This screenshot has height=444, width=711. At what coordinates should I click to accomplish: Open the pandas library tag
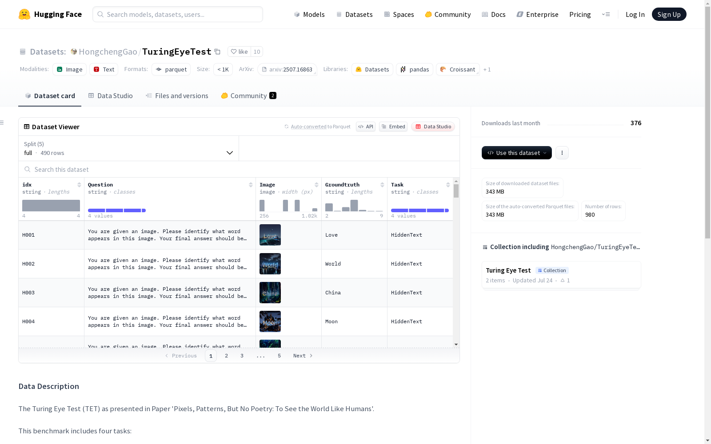coord(415,69)
